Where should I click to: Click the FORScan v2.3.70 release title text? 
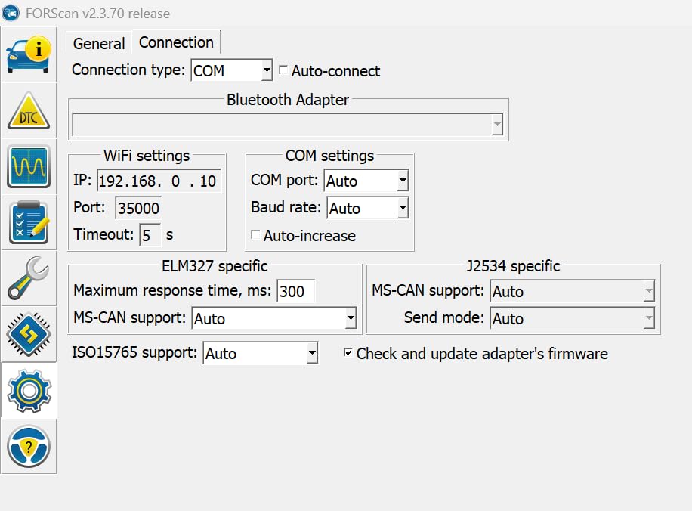(97, 14)
